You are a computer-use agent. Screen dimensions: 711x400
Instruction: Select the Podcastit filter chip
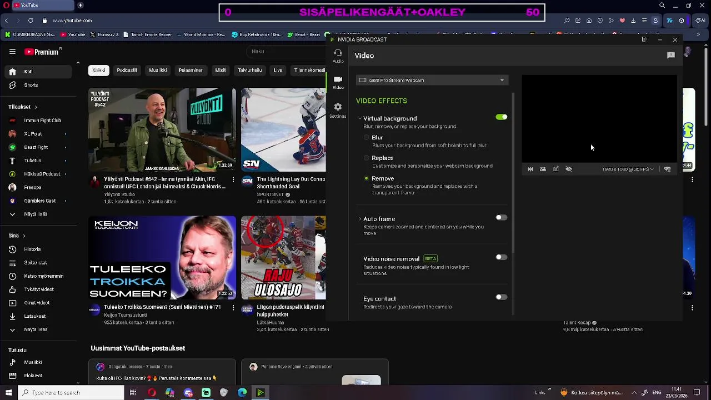tap(127, 70)
